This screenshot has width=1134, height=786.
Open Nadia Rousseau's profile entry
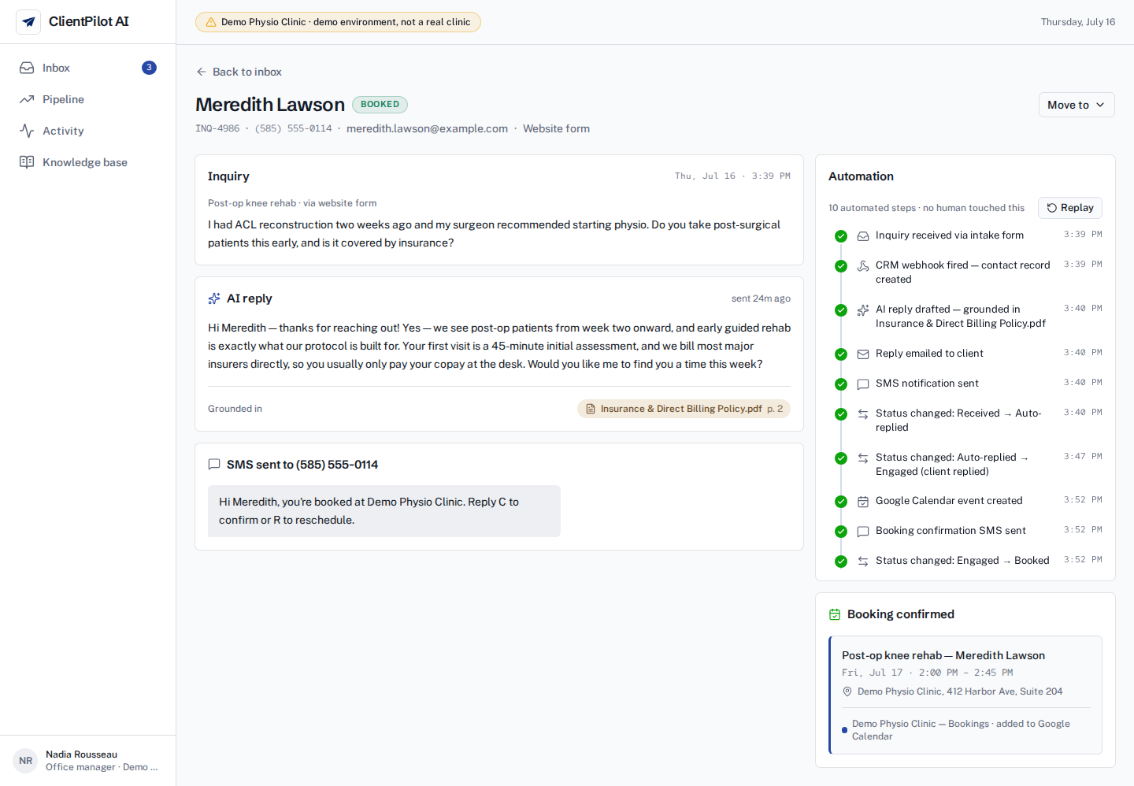87,761
